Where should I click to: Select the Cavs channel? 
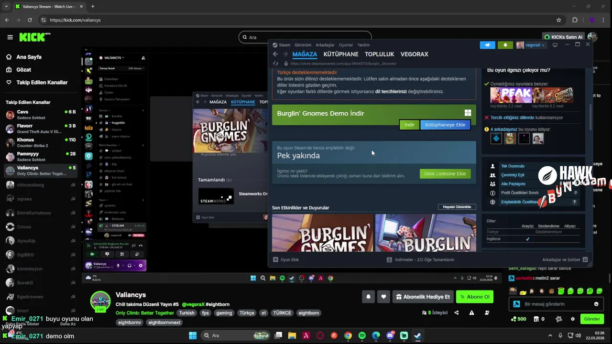(41, 115)
